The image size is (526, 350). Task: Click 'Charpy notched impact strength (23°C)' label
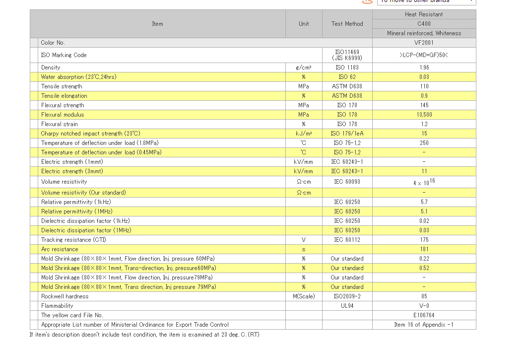coord(91,133)
